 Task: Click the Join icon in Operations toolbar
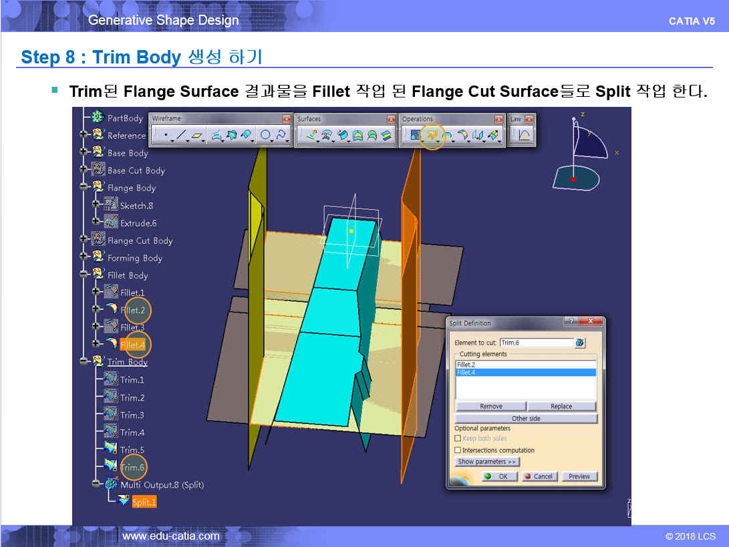415,136
